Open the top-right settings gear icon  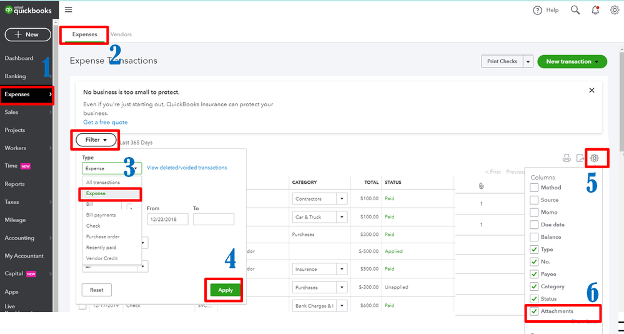(x=615, y=10)
